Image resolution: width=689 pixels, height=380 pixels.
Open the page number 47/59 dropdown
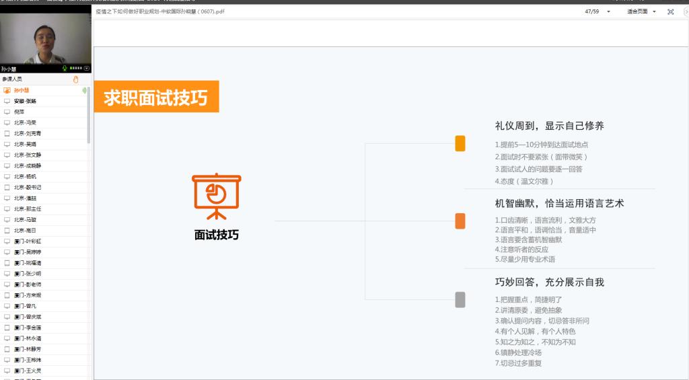pyautogui.click(x=608, y=11)
